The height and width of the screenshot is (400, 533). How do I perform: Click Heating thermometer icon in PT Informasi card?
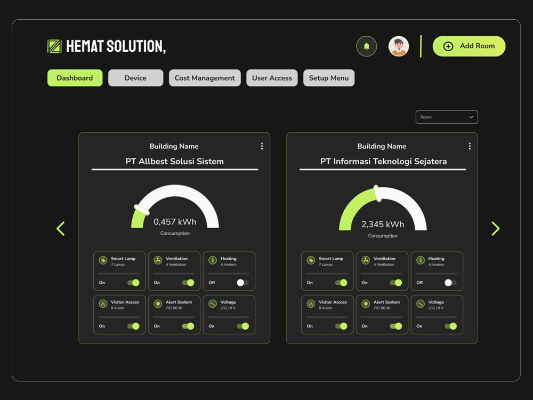click(x=420, y=261)
